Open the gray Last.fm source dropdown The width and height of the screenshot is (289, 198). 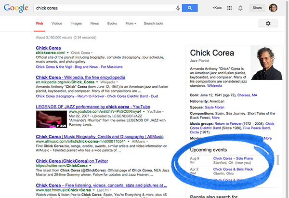tap(105, 190)
